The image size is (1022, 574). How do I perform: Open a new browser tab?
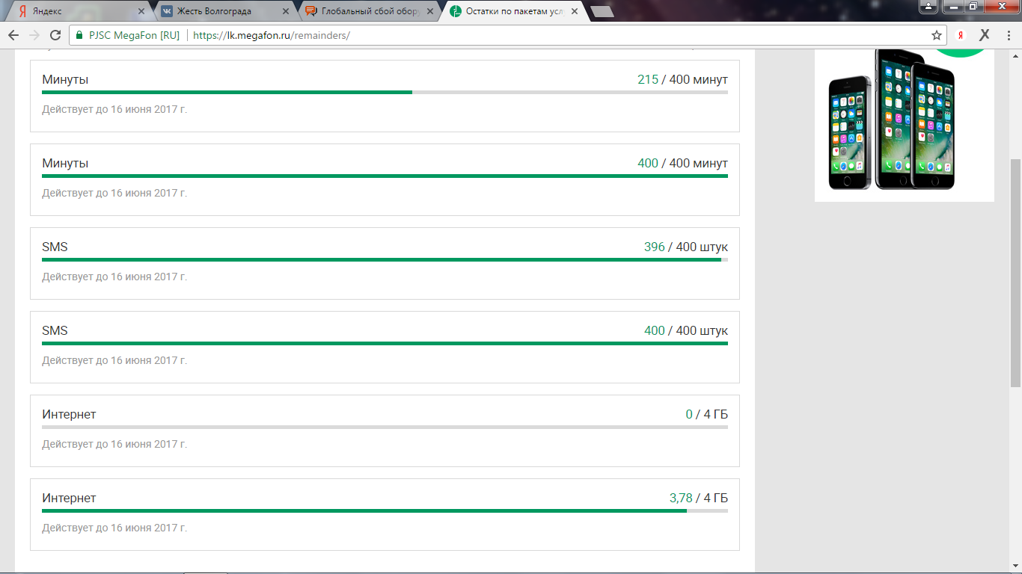[602, 11]
